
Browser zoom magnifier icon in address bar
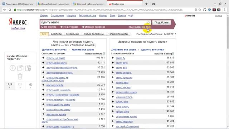pyautogui.click(x=196, y=10)
